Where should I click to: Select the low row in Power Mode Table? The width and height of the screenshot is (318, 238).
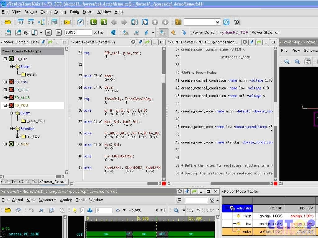click(x=248, y=224)
